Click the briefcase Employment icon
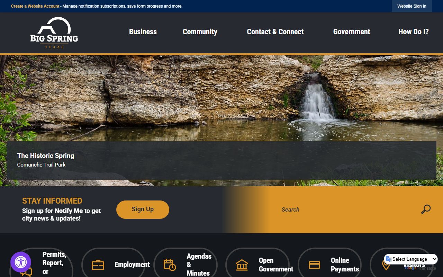The height and width of the screenshot is (277, 443). click(x=98, y=265)
